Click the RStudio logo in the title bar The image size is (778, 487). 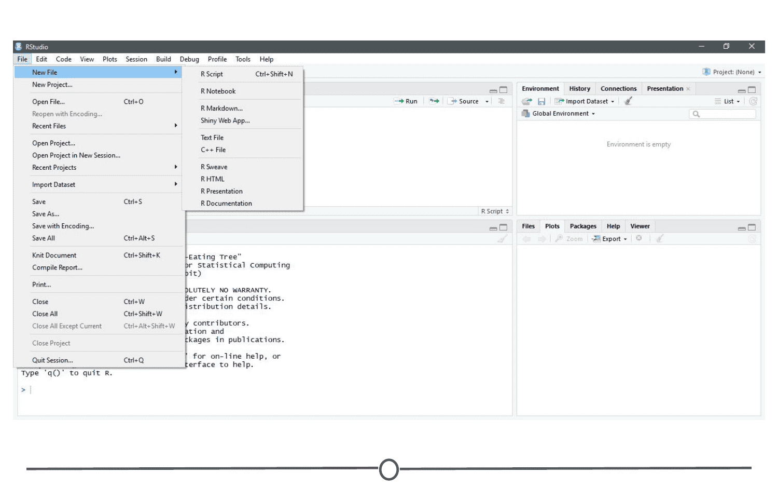click(x=19, y=47)
